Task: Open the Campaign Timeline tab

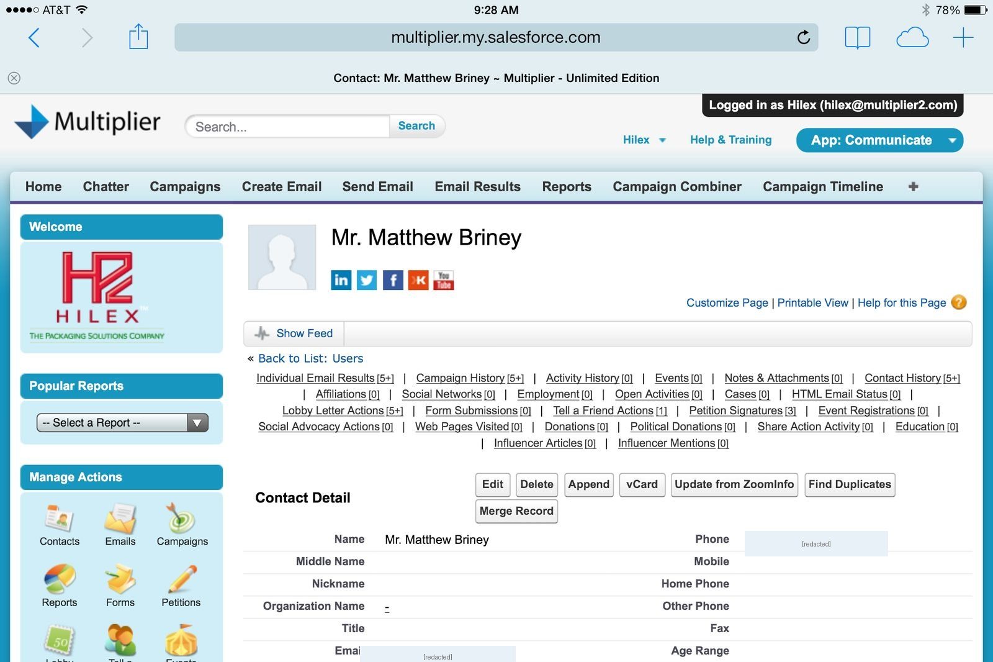Action: coord(823,187)
